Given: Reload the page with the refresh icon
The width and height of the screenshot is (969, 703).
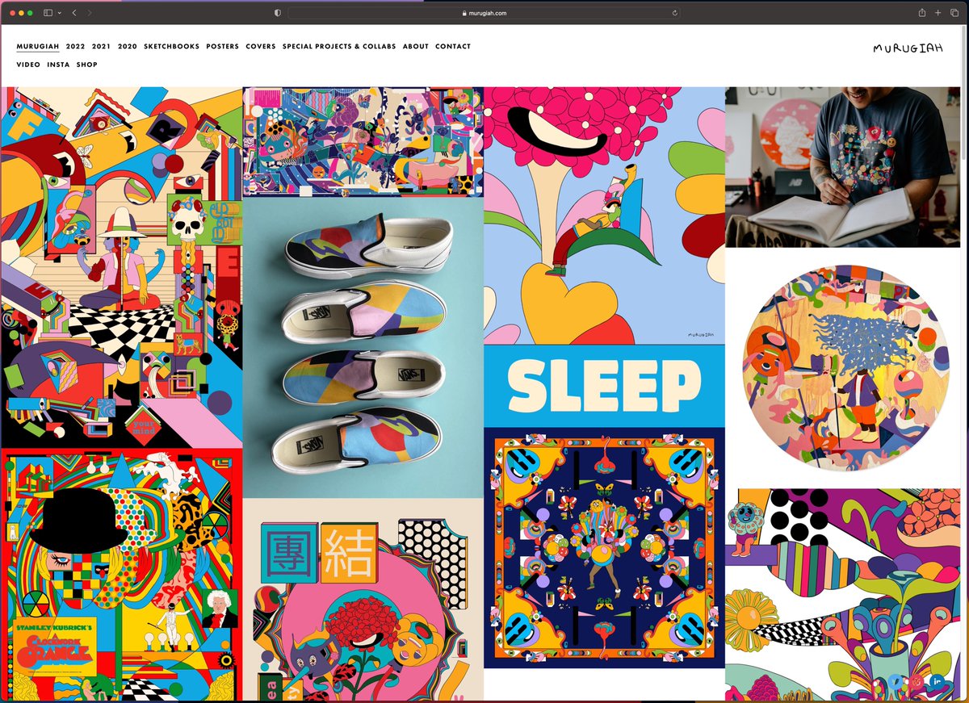Looking at the screenshot, I should tap(673, 13).
